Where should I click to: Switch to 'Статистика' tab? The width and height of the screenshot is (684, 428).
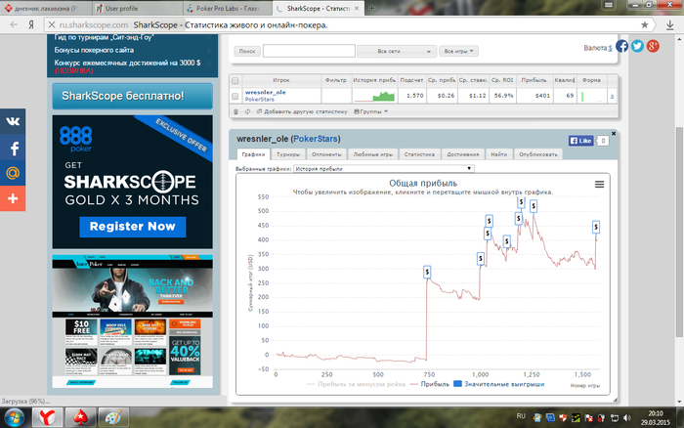point(419,154)
